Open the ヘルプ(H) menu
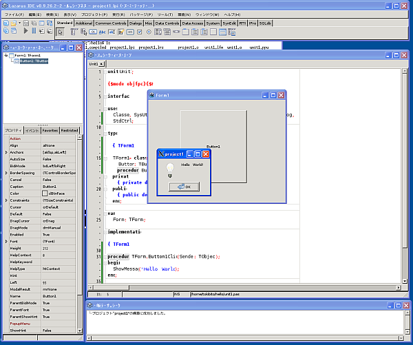Viewport: 413px width, 345px height. click(x=232, y=14)
